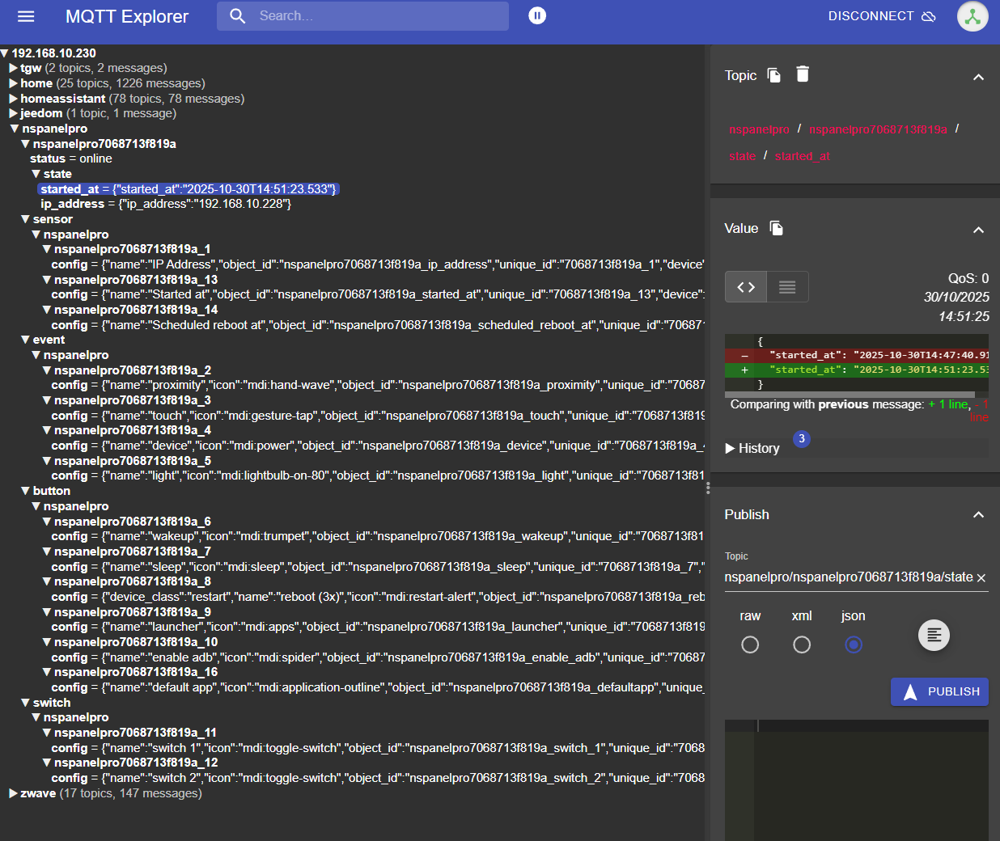The width and height of the screenshot is (1000, 841).
Task: Switch to raw text value view
Action: coord(786,287)
